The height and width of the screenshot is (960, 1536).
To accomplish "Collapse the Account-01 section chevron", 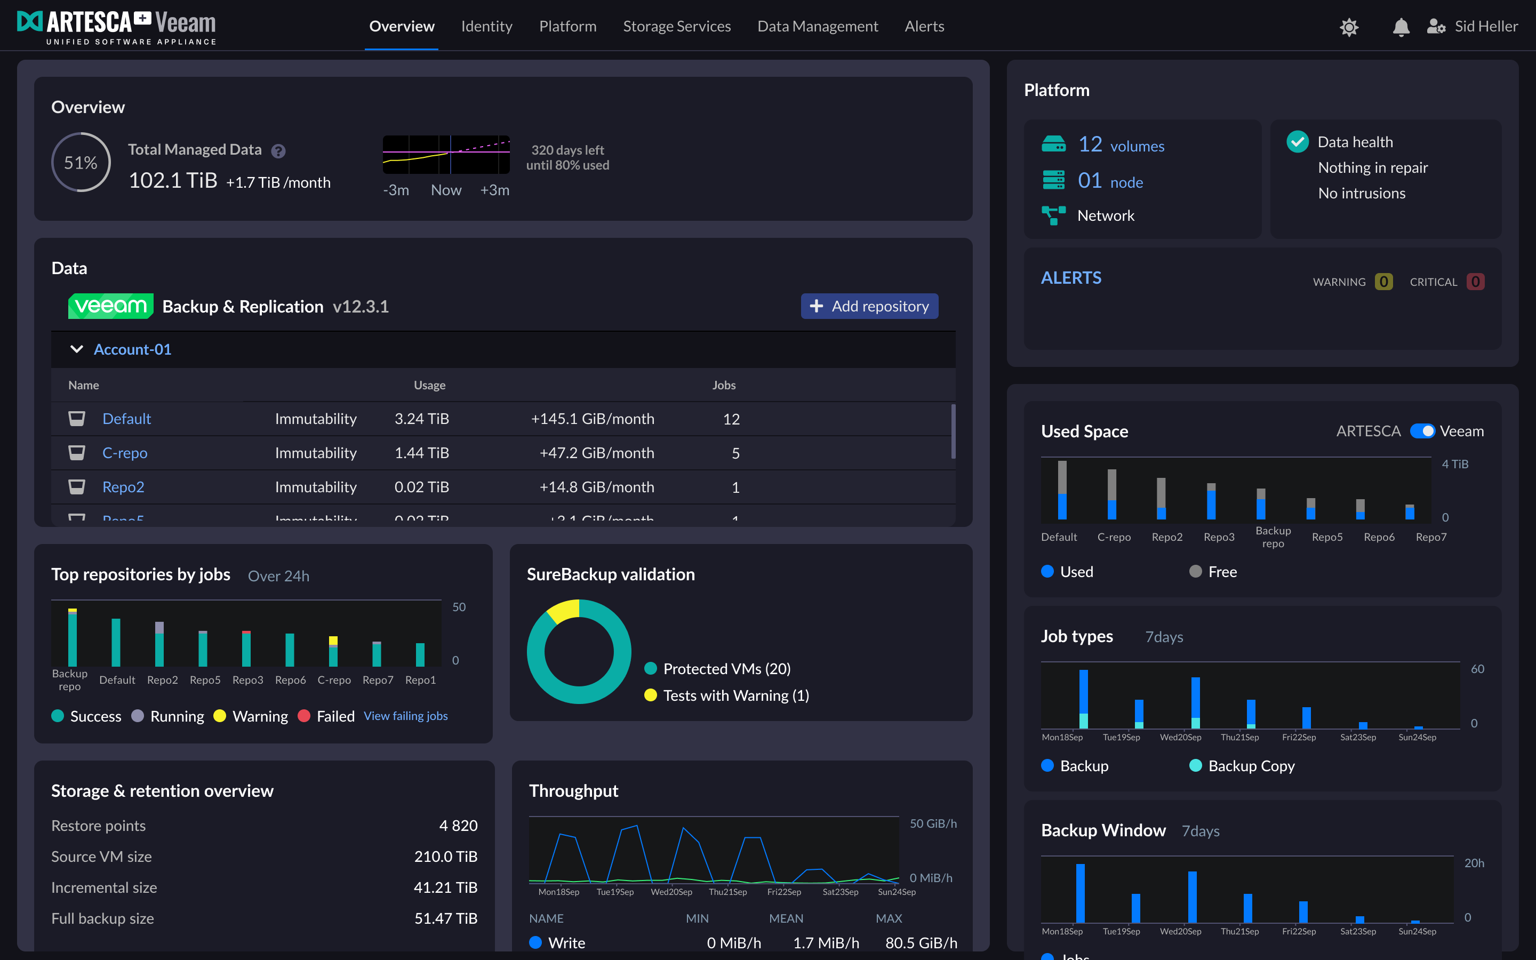I will (x=76, y=349).
